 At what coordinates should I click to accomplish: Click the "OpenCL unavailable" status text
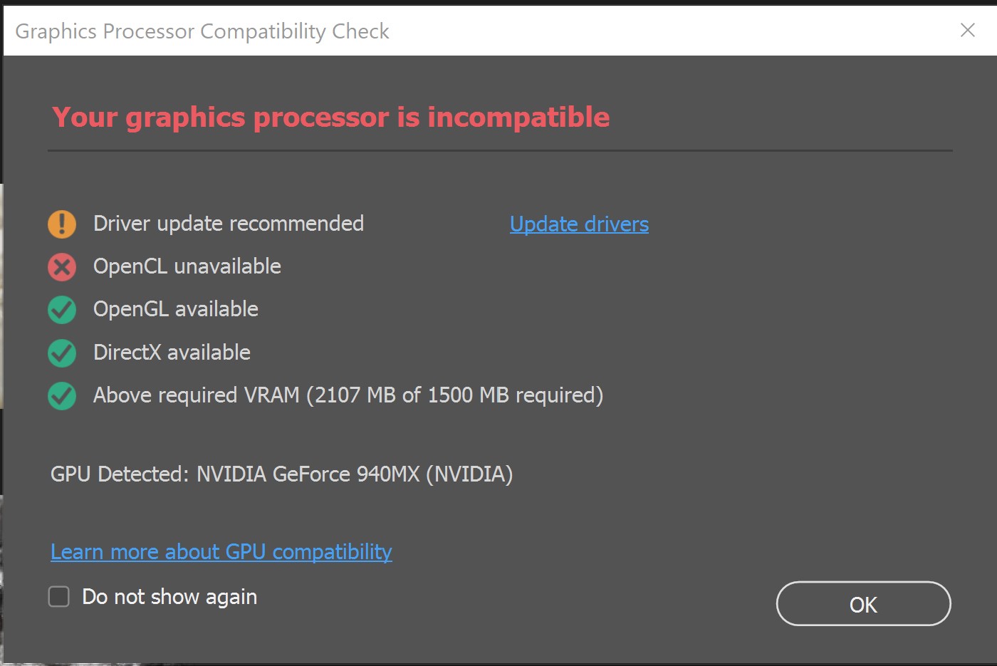pos(187,266)
